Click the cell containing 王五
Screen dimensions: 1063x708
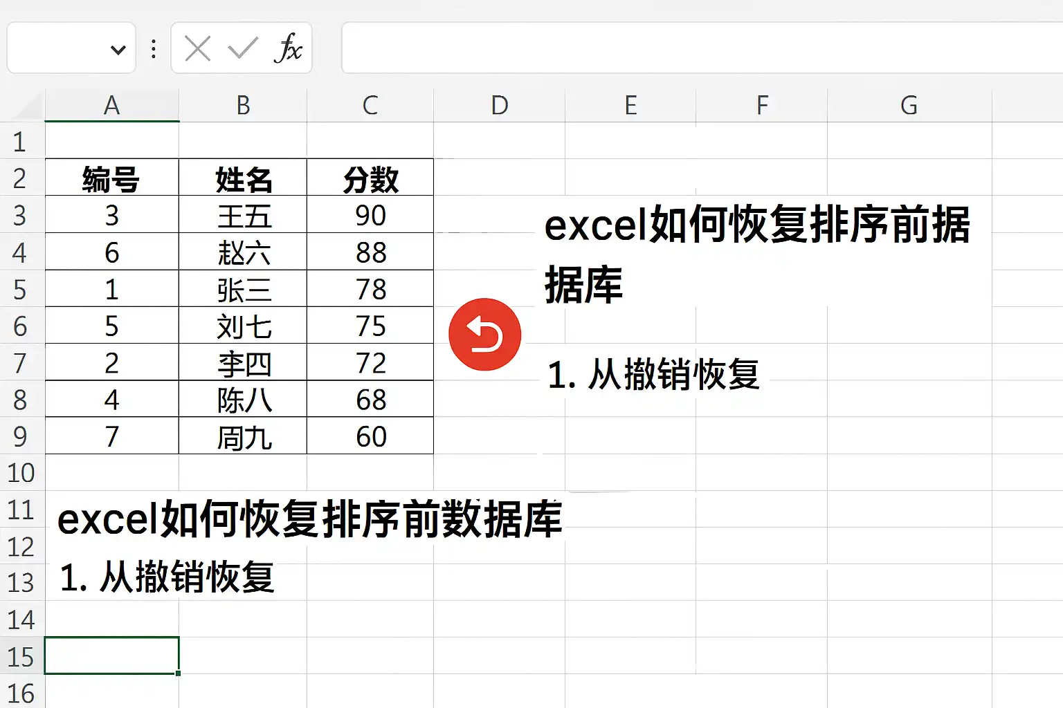pyautogui.click(x=243, y=215)
